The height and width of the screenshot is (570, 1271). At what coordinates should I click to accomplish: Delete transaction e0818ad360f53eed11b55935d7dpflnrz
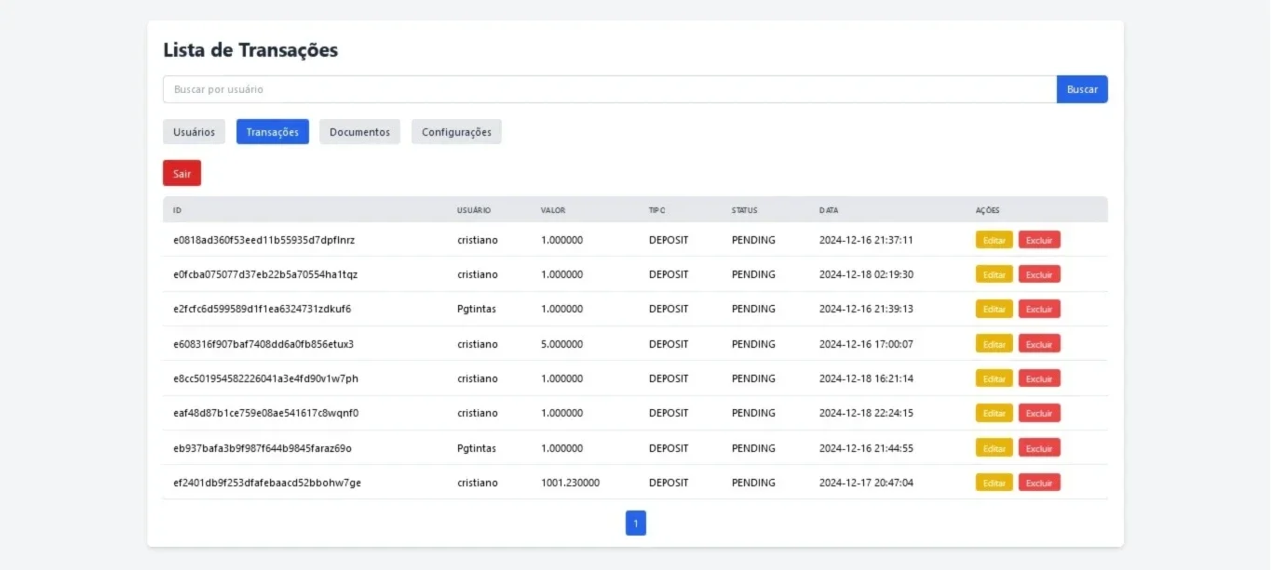click(x=1039, y=240)
